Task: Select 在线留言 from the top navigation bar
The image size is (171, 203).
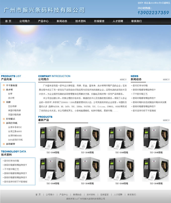Action: (x=99, y=21)
